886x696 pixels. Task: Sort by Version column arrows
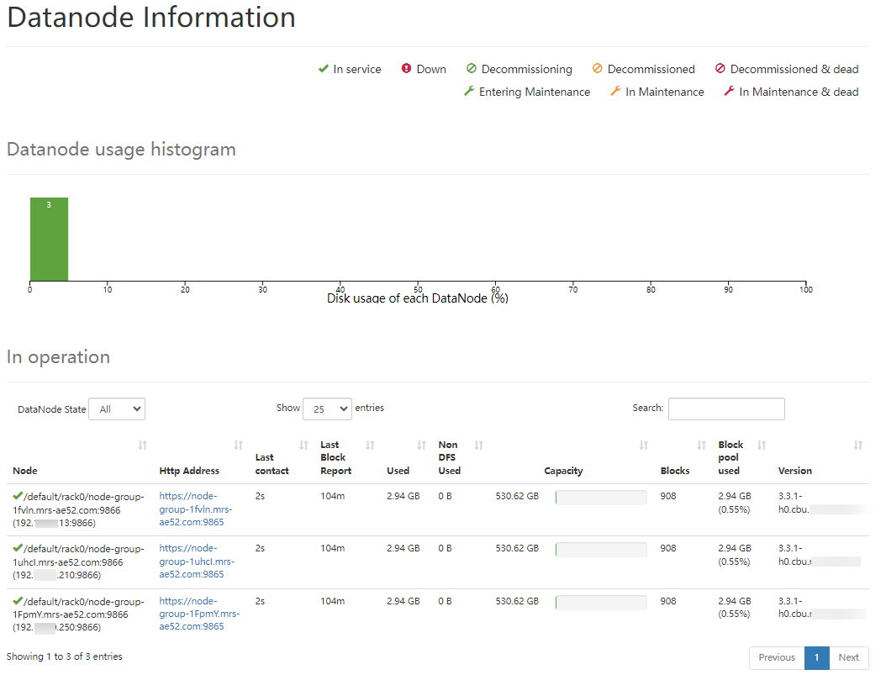tap(857, 446)
